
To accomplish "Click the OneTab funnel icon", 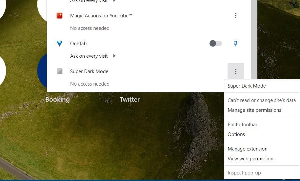I will [59, 43].
